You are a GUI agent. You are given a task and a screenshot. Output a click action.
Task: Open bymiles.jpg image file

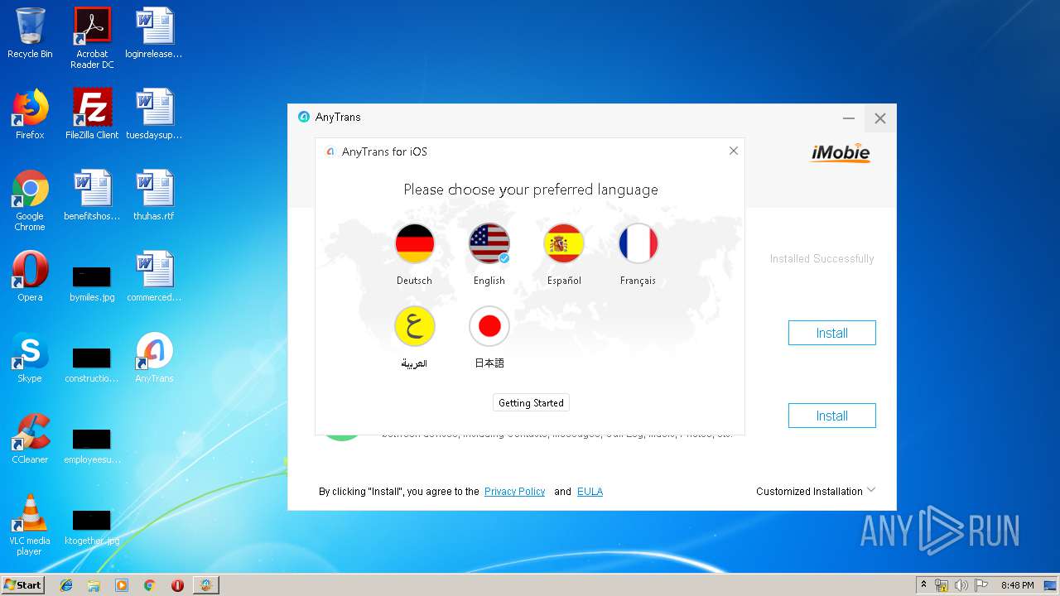92,283
